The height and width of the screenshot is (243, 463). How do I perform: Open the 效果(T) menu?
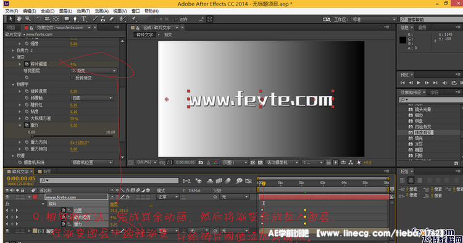[83, 11]
